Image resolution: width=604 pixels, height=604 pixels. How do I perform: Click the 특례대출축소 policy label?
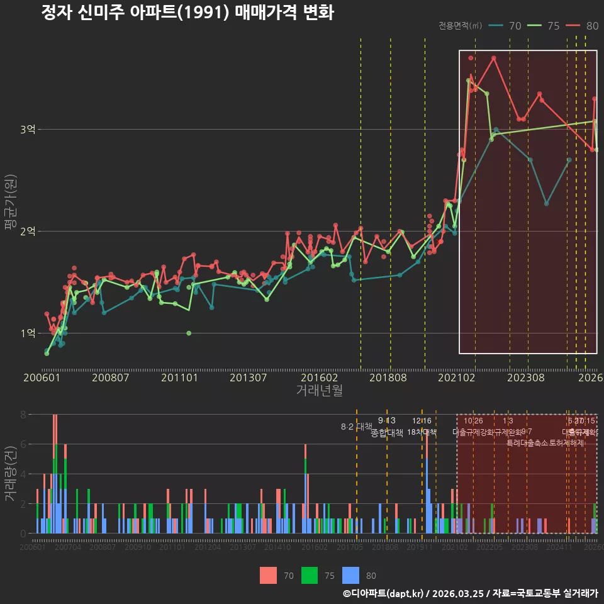click(x=527, y=443)
